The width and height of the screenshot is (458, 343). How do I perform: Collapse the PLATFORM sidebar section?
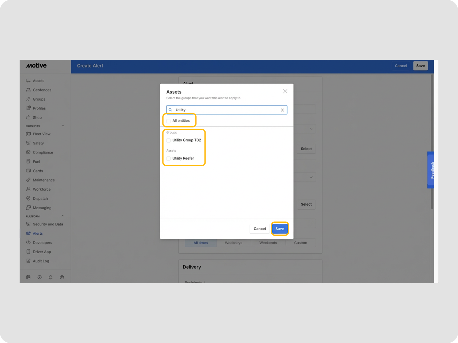[x=63, y=216]
